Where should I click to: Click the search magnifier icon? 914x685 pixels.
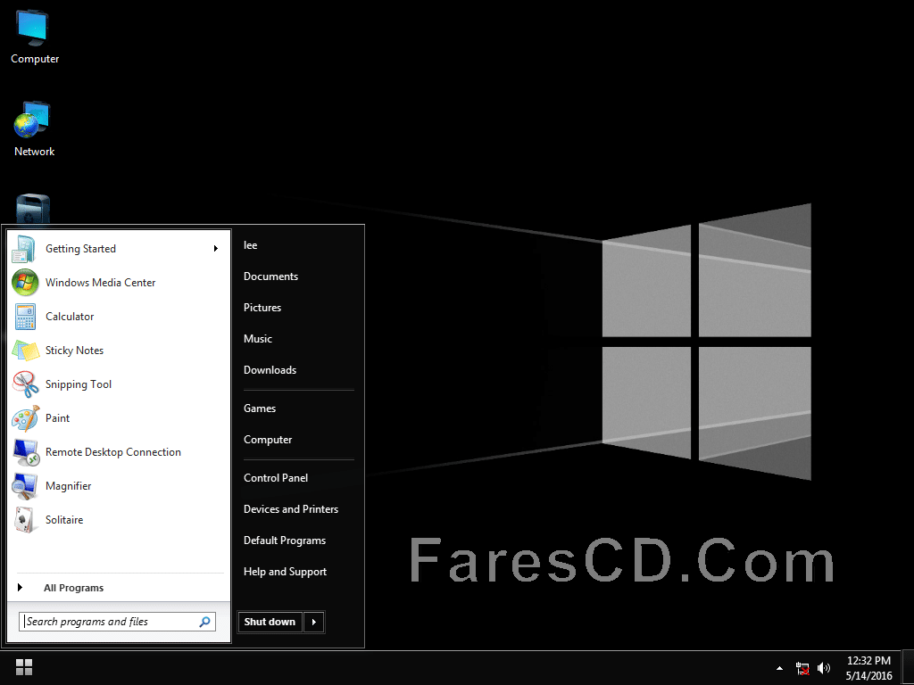click(204, 622)
